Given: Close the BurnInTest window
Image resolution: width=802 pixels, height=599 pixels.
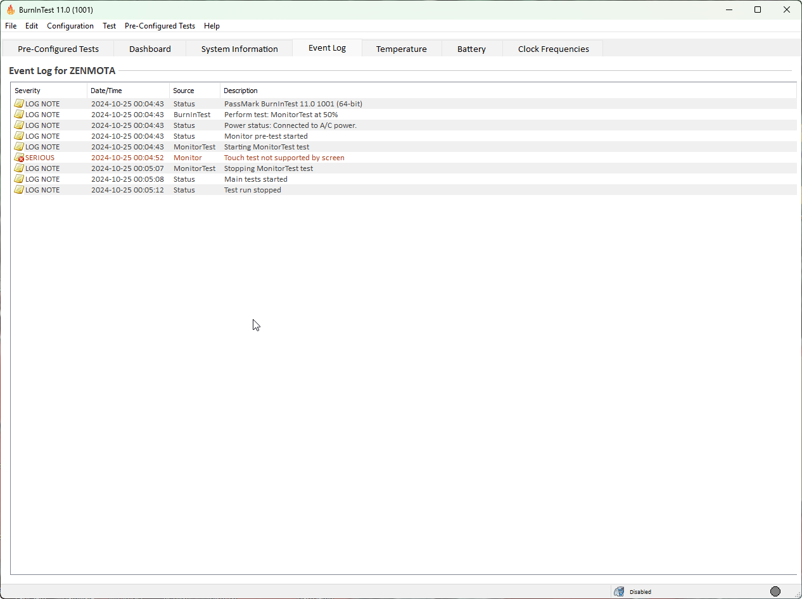Looking at the screenshot, I should pos(787,9).
